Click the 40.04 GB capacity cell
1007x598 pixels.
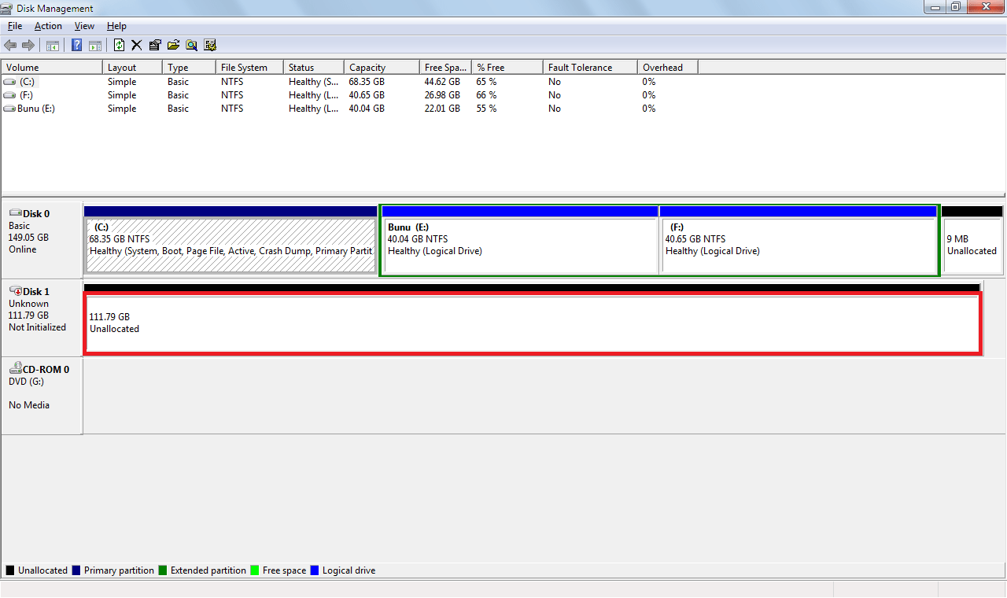(367, 109)
